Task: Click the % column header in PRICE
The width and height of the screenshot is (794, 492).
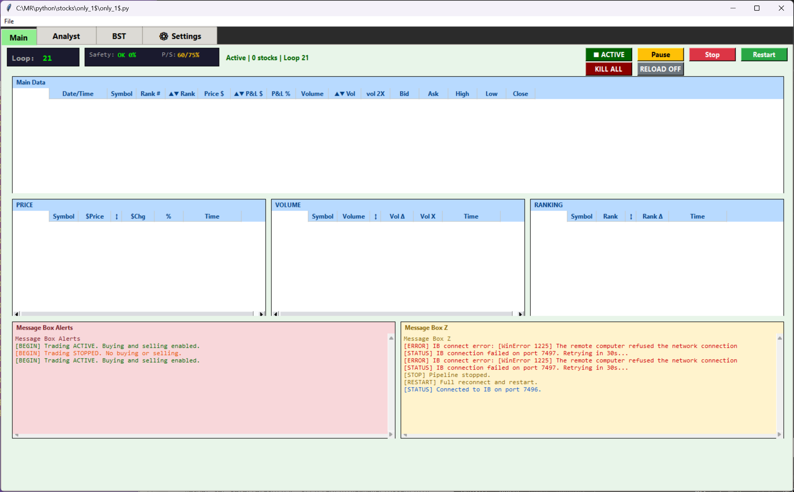Action: coord(169,216)
